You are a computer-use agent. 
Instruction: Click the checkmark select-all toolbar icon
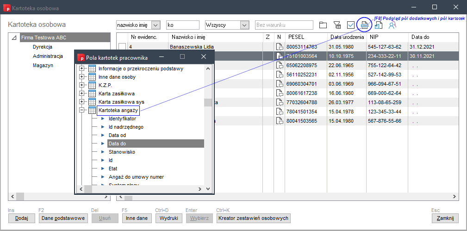(350, 25)
